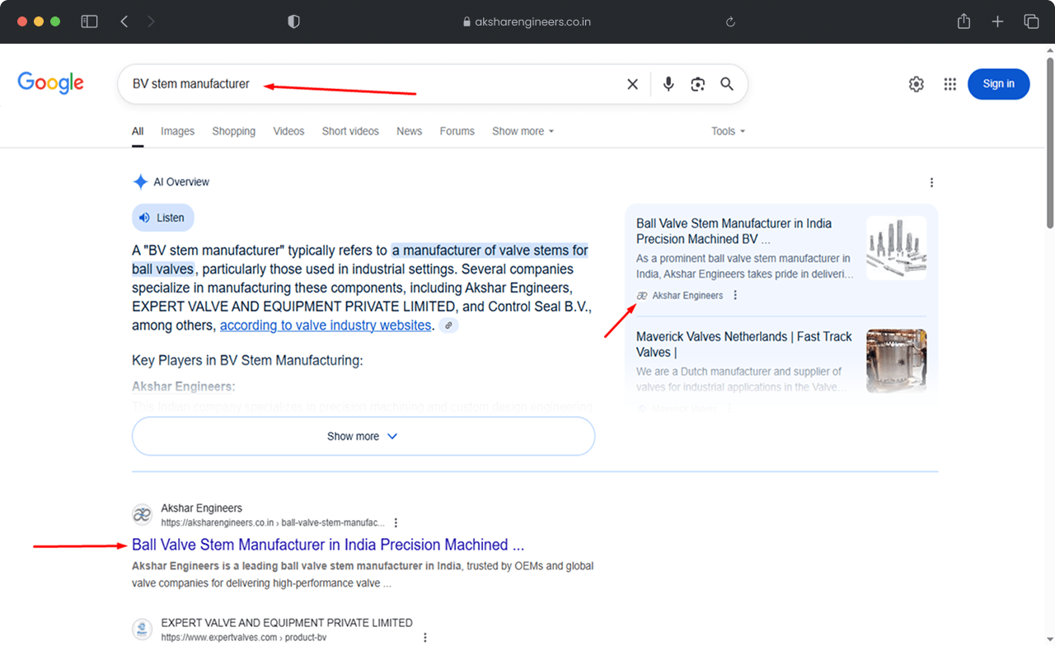Show tab overview icon
Screen dimensions: 1055x646
pyautogui.click(x=1031, y=22)
